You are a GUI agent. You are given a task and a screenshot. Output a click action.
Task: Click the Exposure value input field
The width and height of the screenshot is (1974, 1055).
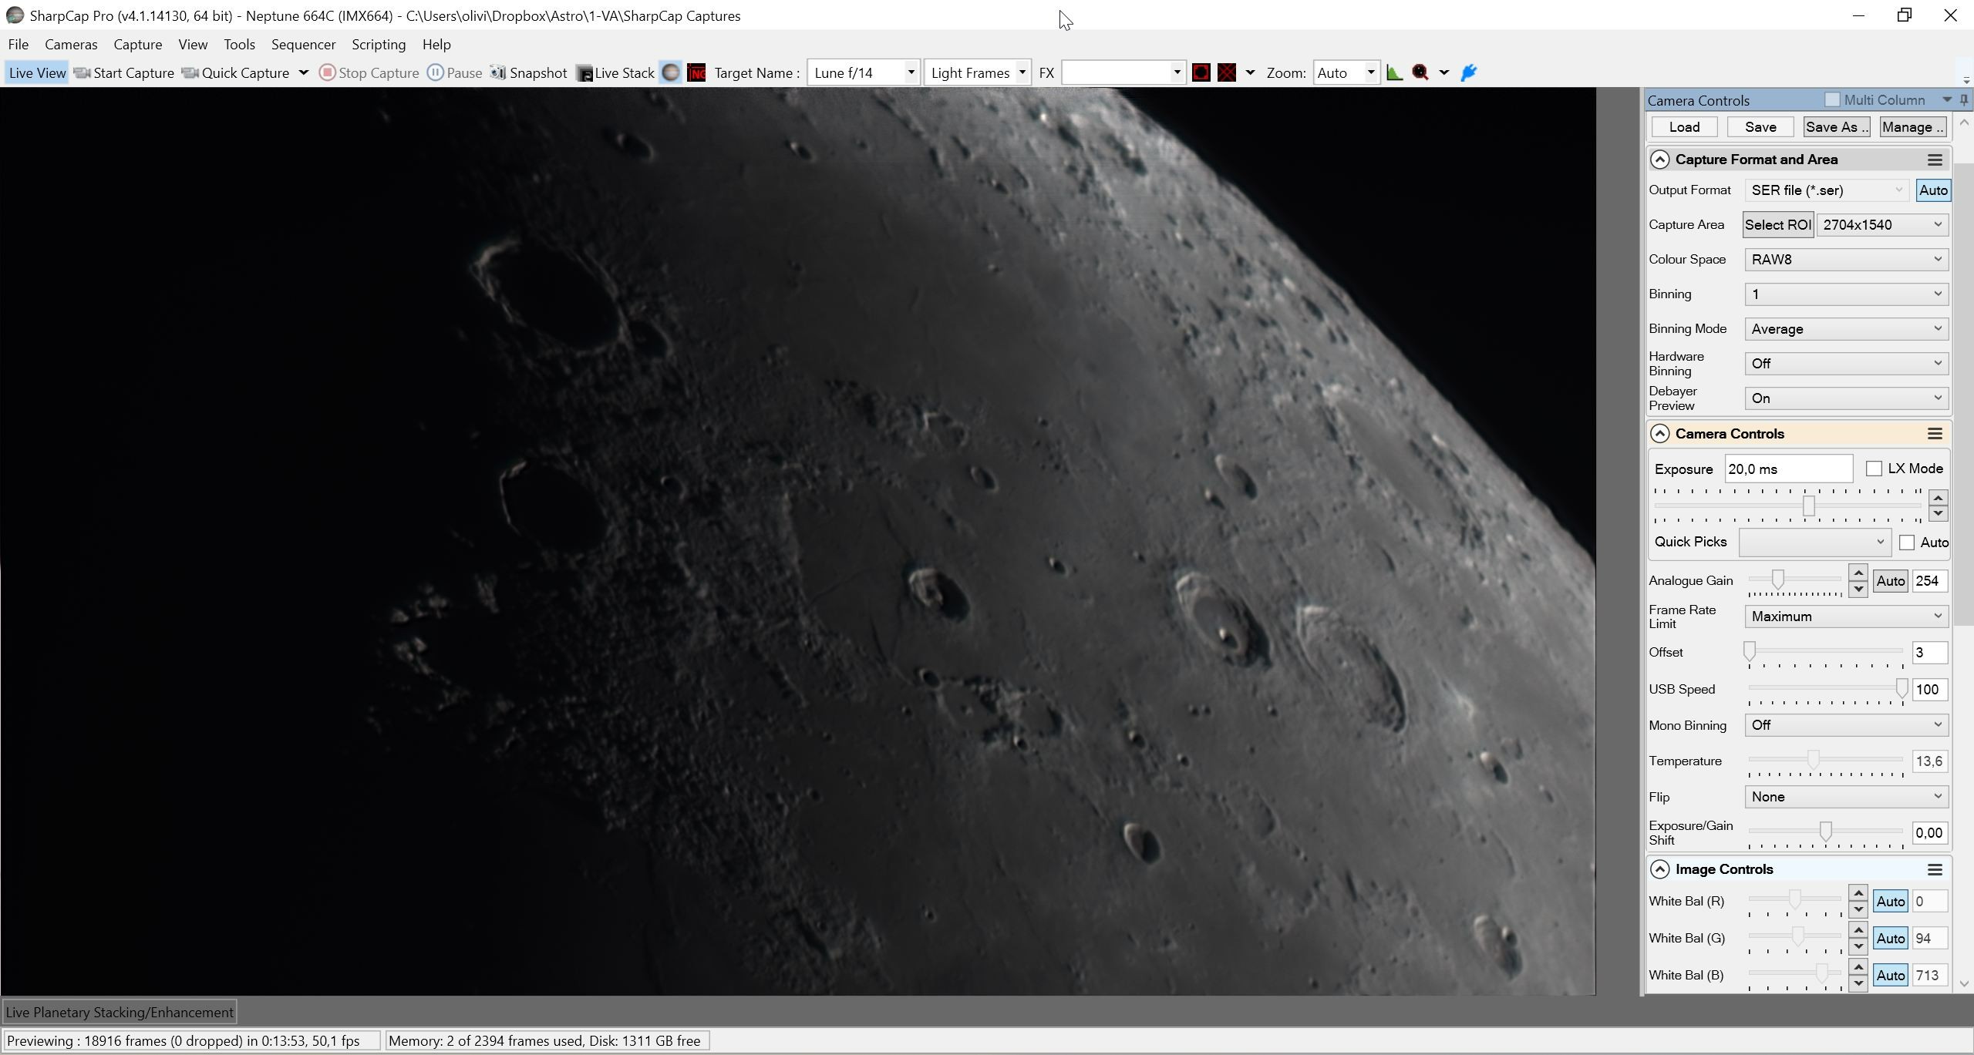1788,469
